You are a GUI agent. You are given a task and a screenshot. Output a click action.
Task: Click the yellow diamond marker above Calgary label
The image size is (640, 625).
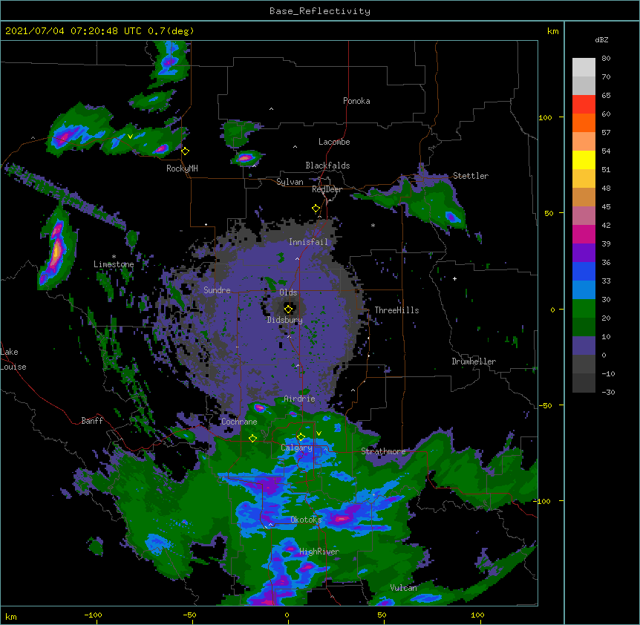pyautogui.click(x=301, y=437)
